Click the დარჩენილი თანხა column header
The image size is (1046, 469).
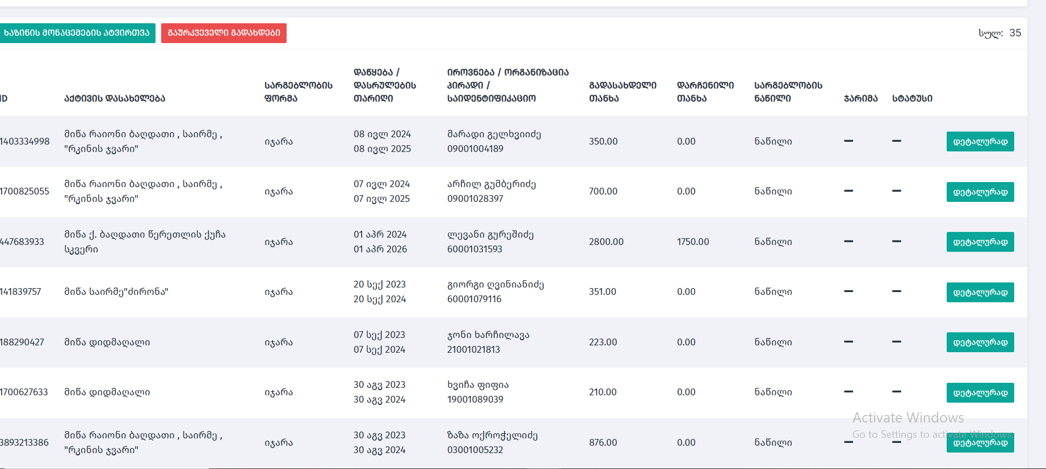tap(705, 91)
